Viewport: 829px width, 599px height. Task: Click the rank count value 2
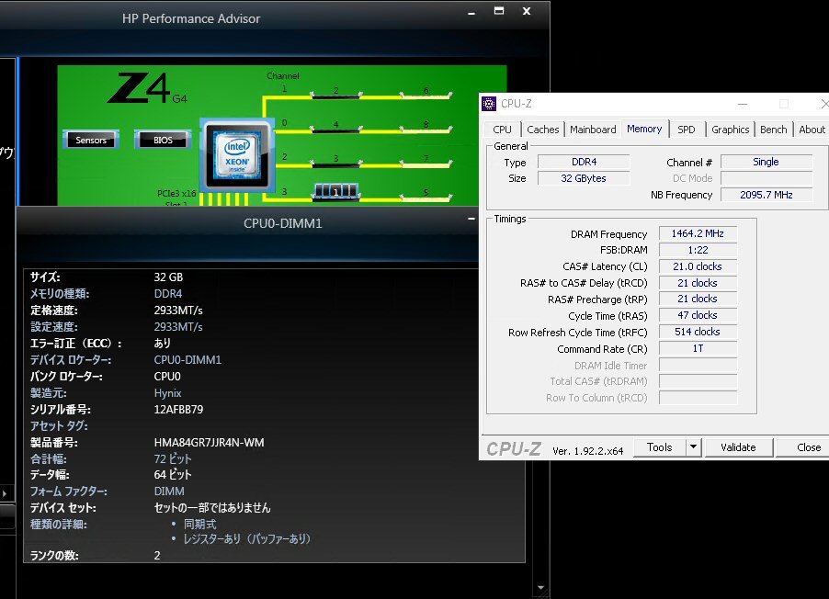click(x=157, y=555)
